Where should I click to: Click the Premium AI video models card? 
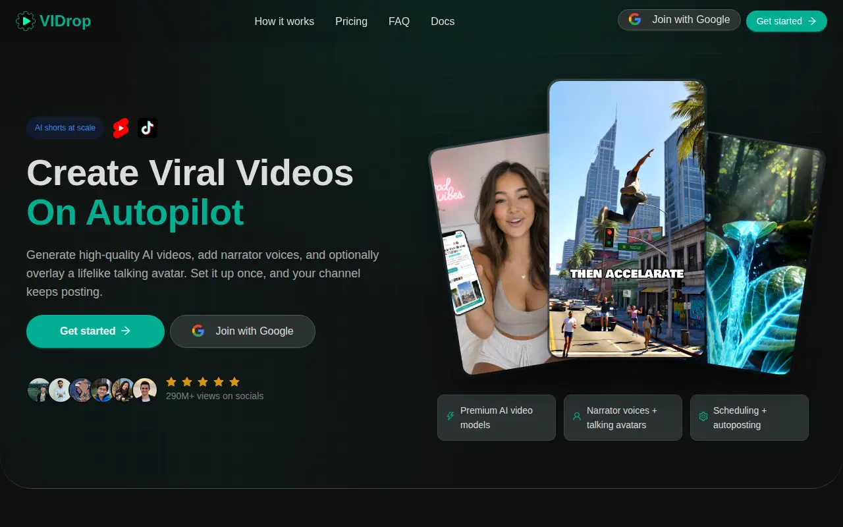pos(497,418)
